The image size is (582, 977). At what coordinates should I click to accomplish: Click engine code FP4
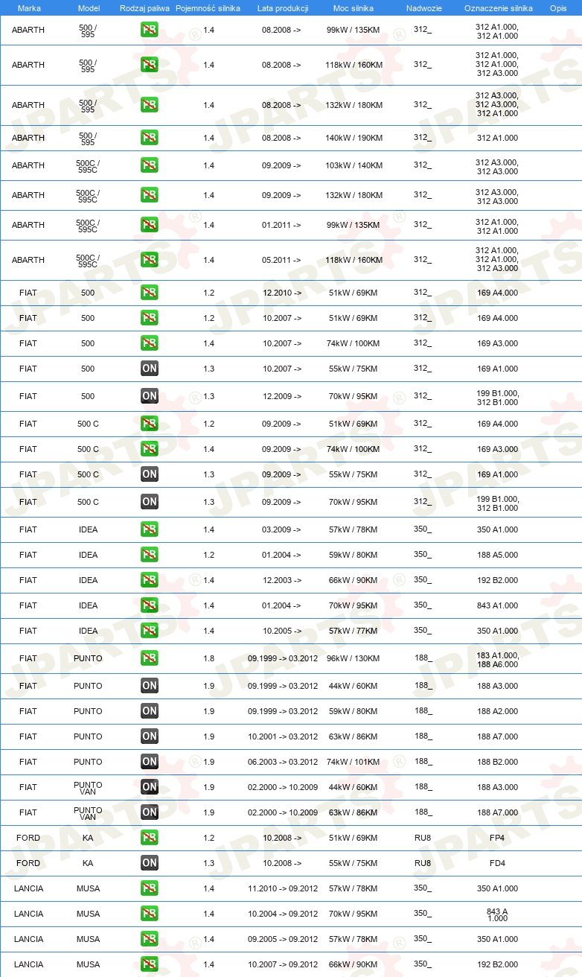click(497, 838)
